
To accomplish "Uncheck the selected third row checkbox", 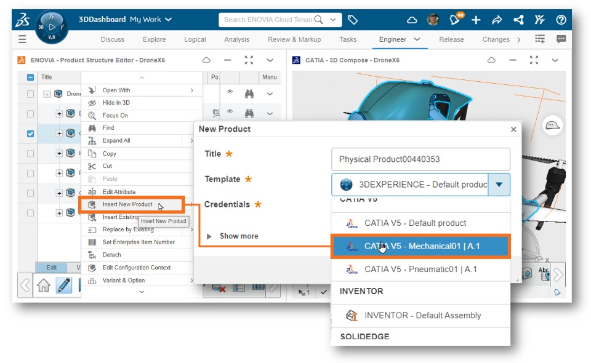I will pyautogui.click(x=31, y=134).
